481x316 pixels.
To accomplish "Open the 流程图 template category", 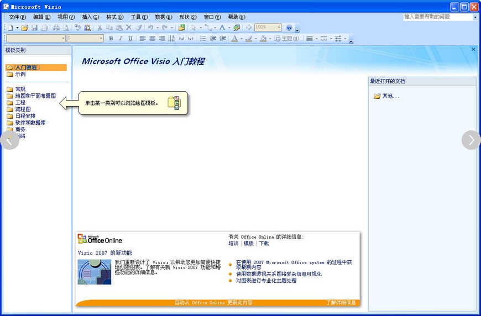I will pyautogui.click(x=23, y=109).
